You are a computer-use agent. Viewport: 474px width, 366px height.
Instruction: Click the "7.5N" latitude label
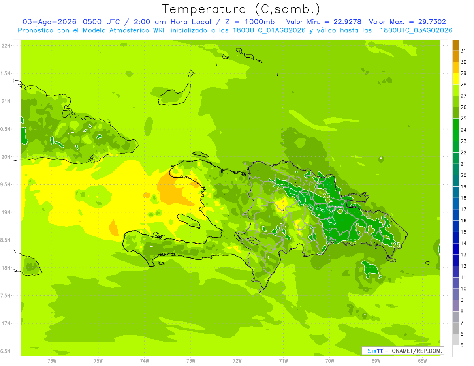pos(6,296)
